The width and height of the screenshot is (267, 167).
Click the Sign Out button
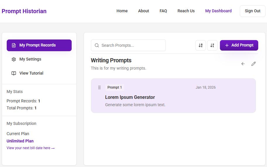[253, 11]
